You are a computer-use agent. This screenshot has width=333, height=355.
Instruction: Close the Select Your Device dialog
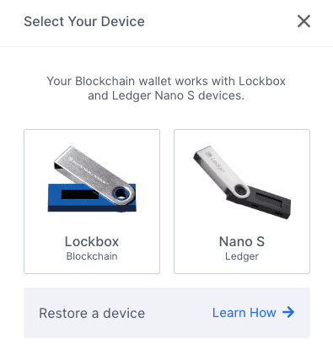tap(303, 21)
